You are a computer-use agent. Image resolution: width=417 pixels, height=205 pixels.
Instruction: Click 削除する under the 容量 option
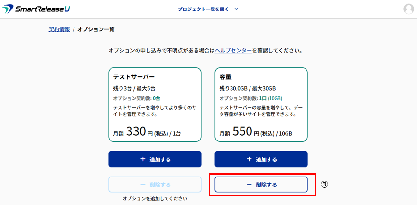coord(261,185)
